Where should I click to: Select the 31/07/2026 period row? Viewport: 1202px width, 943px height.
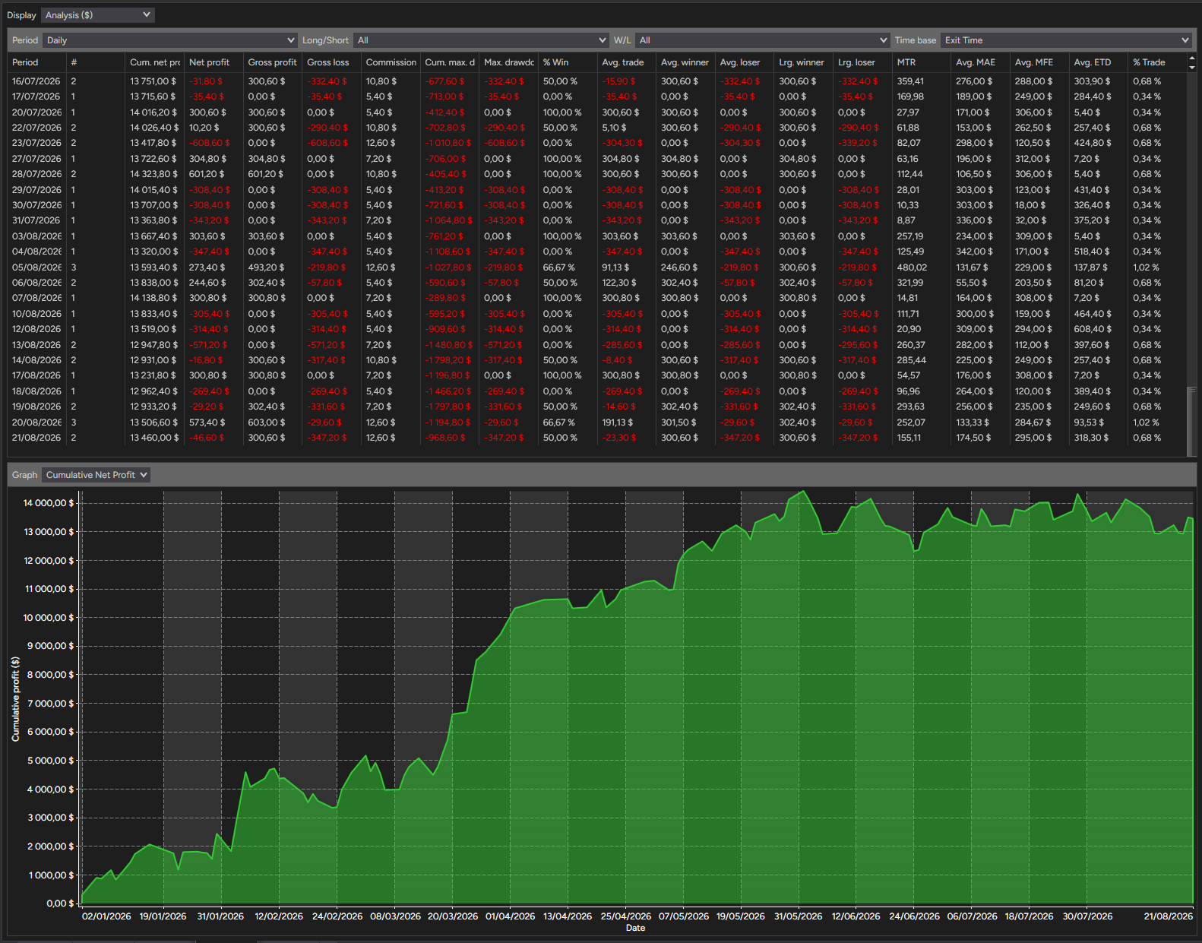[596, 220]
